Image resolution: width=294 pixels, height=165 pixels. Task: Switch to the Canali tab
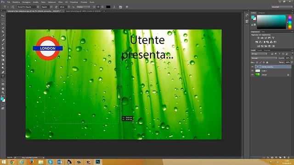[259, 50]
